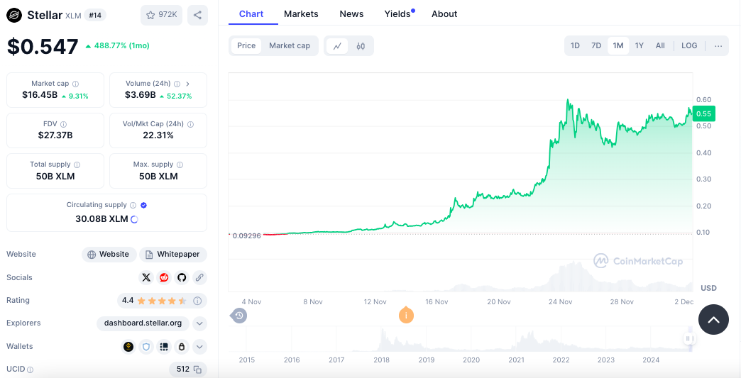
Task: Open the Whitepaper button
Action: [173, 255]
